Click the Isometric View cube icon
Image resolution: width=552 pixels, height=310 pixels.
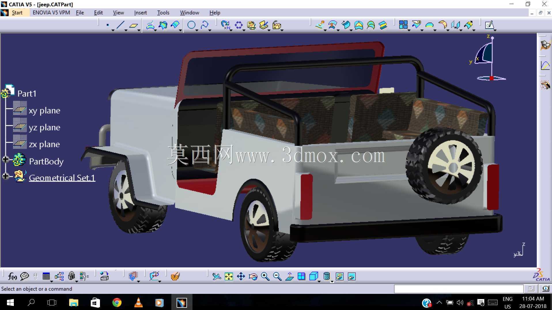tap(313, 276)
